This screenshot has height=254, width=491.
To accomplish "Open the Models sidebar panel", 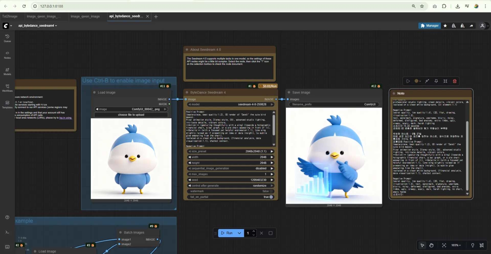I will (7, 71).
